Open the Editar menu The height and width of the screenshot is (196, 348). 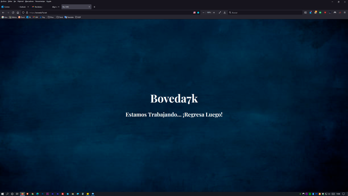tap(10, 1)
